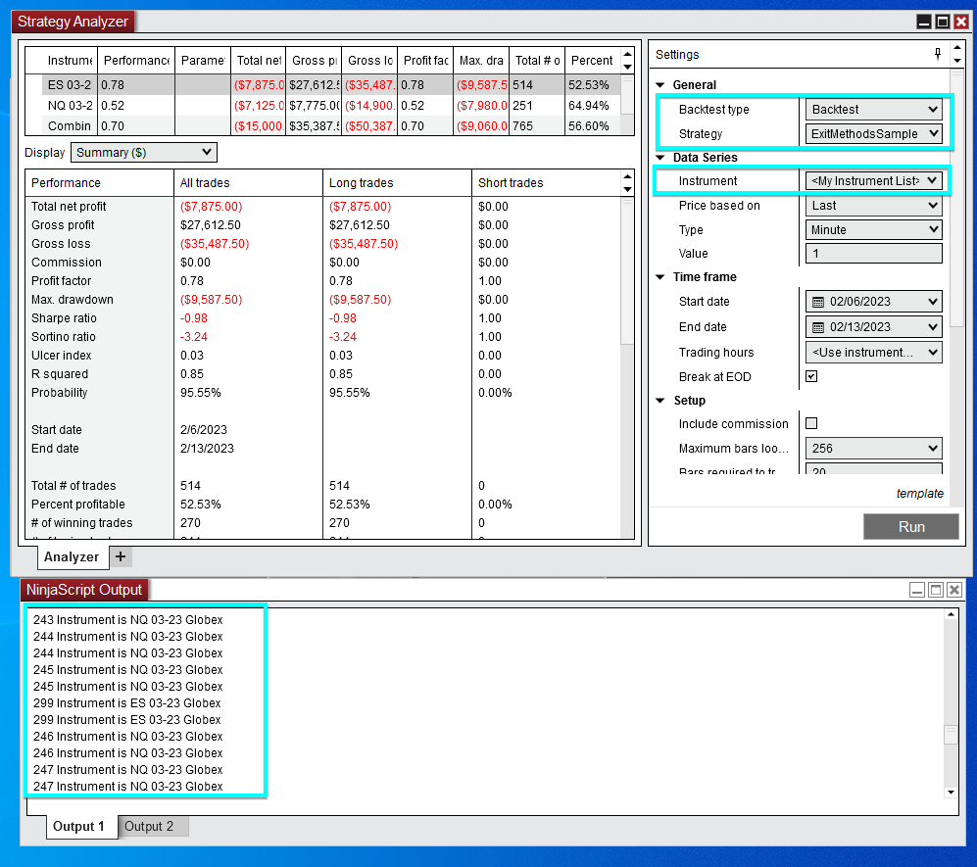977x867 pixels.
Task: Minimize the Strategy Analyzer window
Action: pos(924,22)
